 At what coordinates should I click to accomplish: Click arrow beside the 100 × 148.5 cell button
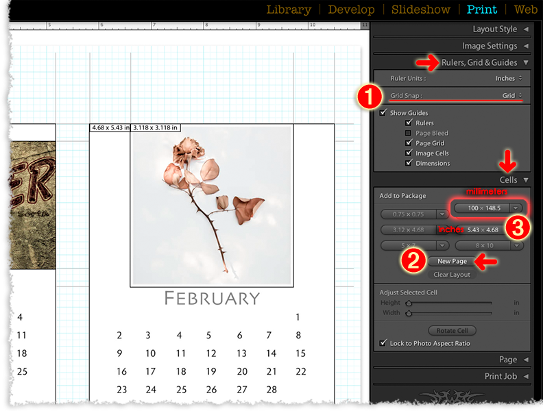(516, 208)
